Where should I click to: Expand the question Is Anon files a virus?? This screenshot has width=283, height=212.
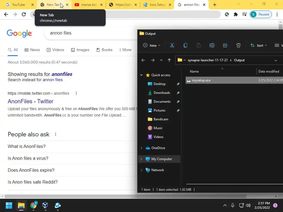[x=28, y=158]
